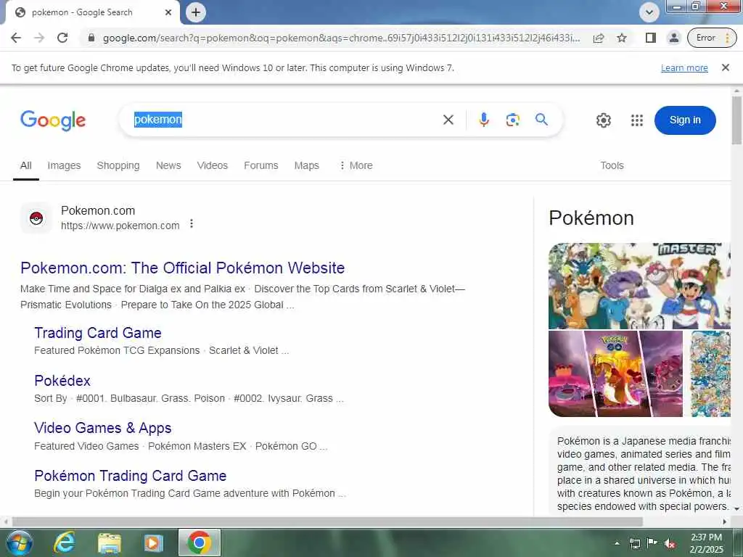Click the Pokemon.com pokeball favicon
The height and width of the screenshot is (557, 743).
point(36,218)
